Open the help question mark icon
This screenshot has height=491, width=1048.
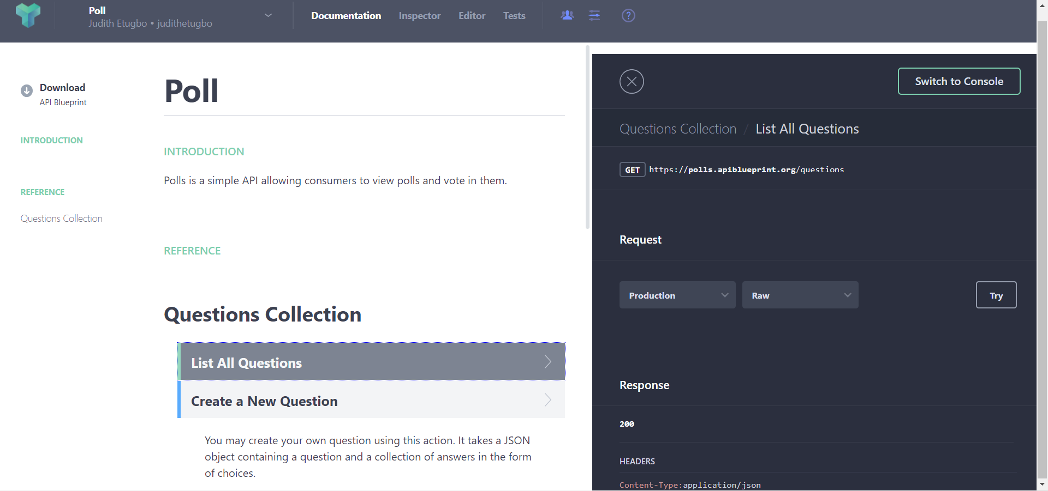pyautogui.click(x=628, y=15)
